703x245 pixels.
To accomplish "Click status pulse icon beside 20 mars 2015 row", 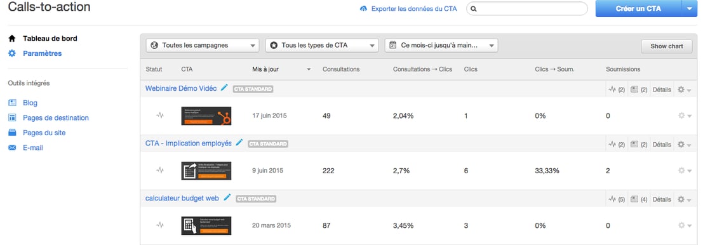I will click(160, 225).
